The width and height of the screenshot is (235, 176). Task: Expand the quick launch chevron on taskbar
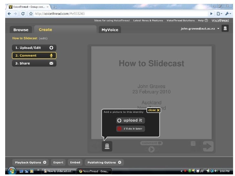coord(38,170)
